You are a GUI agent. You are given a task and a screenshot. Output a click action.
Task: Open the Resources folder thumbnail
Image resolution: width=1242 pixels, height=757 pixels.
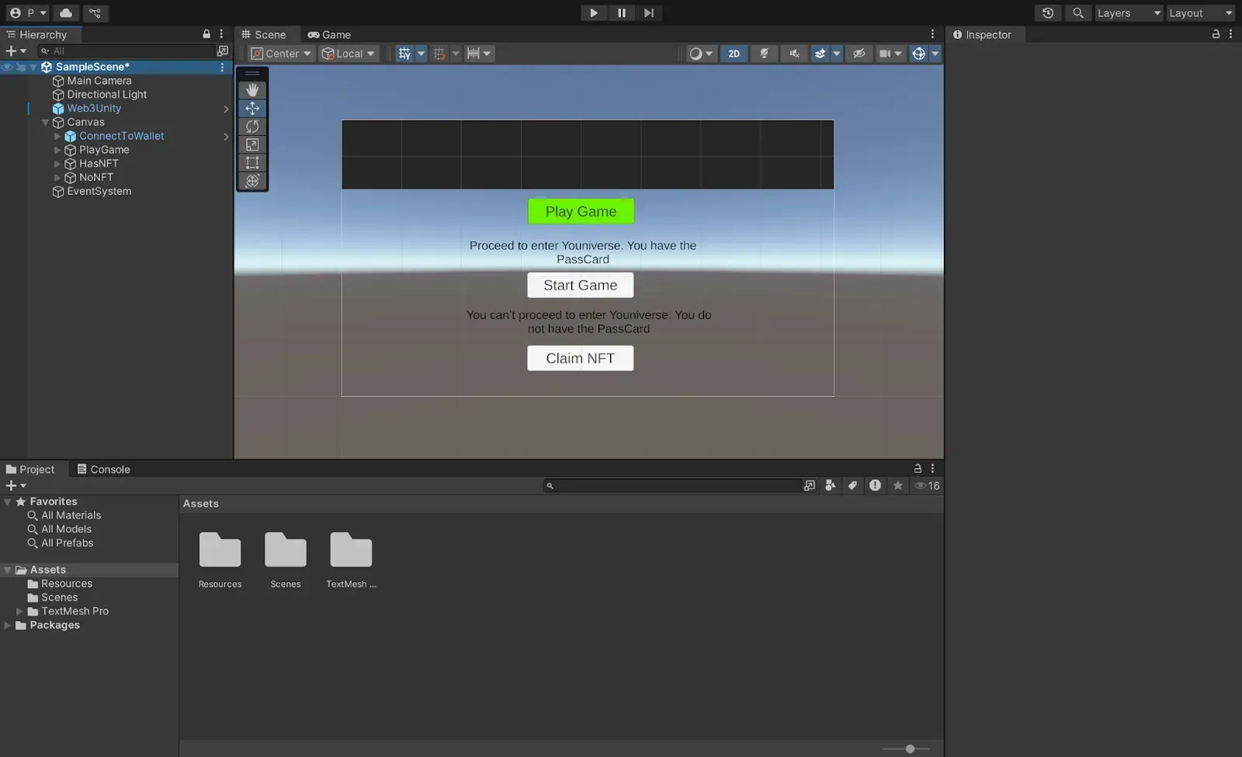(220, 550)
